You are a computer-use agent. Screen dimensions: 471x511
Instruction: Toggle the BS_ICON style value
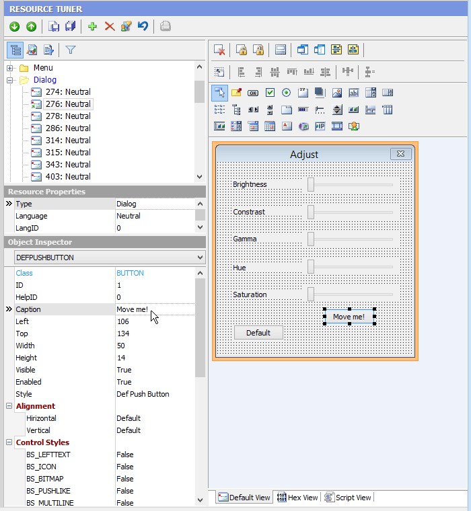pyautogui.click(x=124, y=467)
